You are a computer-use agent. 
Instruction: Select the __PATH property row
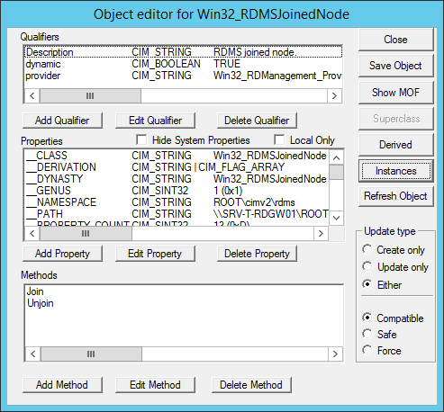point(177,214)
